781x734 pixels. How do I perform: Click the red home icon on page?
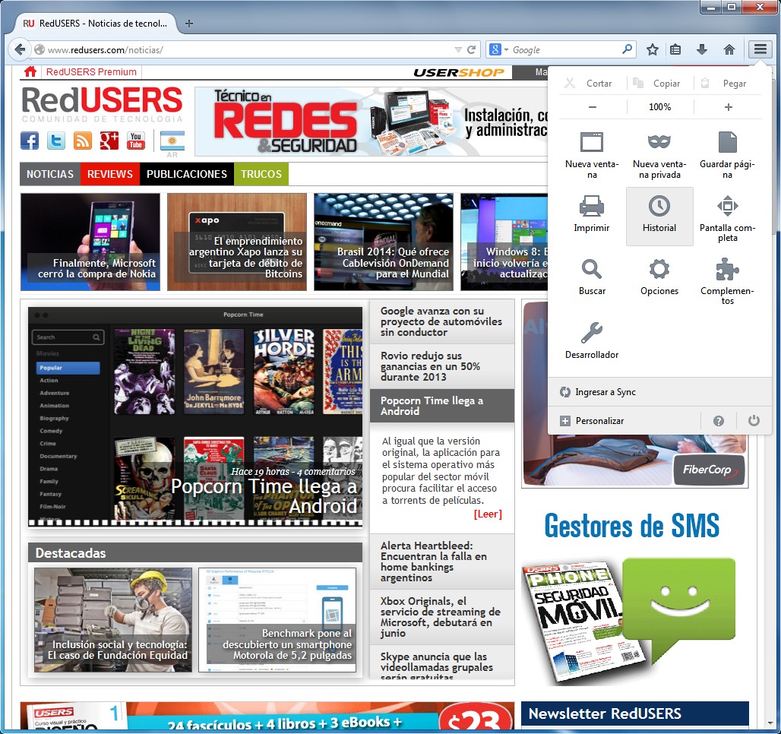tap(30, 71)
